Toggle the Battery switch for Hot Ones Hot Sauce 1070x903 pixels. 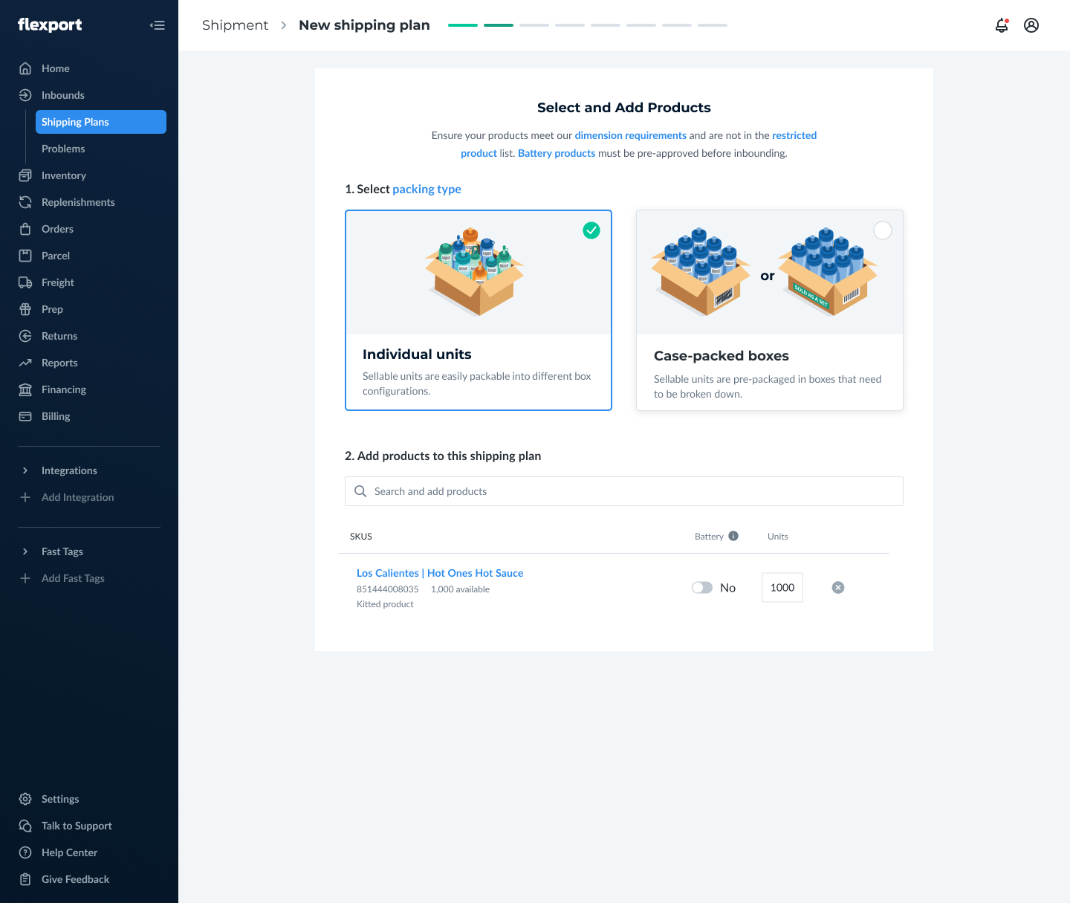[x=702, y=587]
